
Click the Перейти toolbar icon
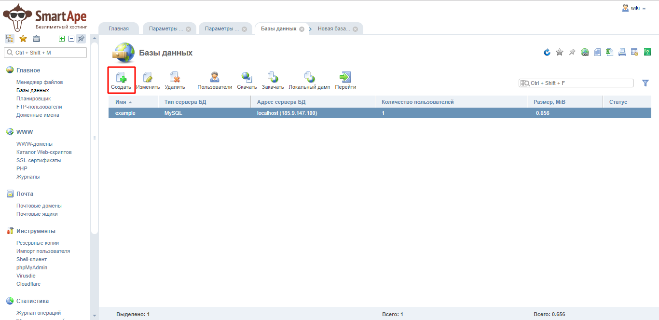pos(345,79)
